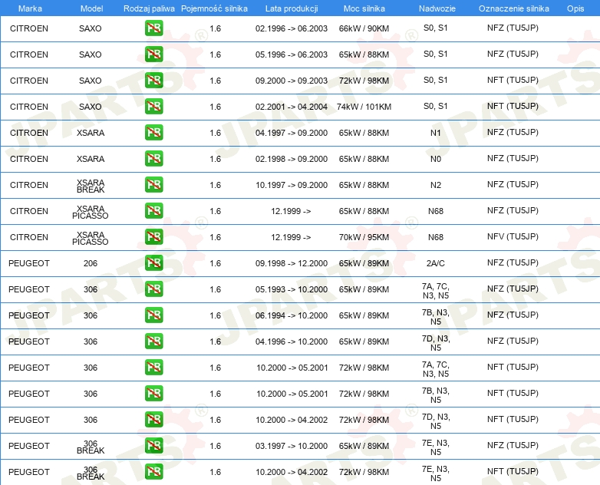Select the Oznaczenie silnika column header
The width and height of the screenshot is (600, 485).
coord(514,8)
